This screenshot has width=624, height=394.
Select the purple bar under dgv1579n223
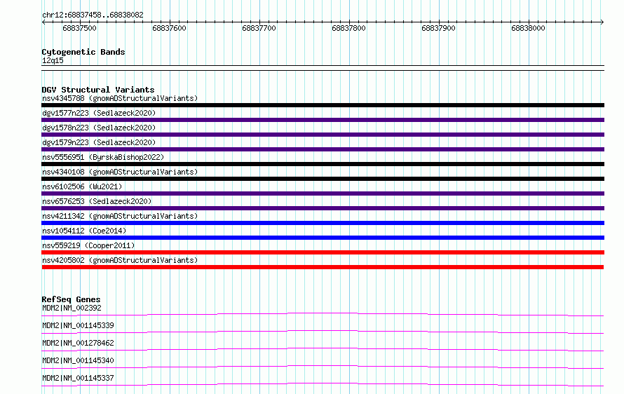point(323,149)
